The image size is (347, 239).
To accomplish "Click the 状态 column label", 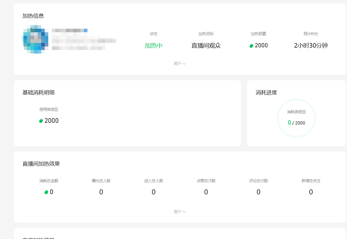I will tap(153, 34).
